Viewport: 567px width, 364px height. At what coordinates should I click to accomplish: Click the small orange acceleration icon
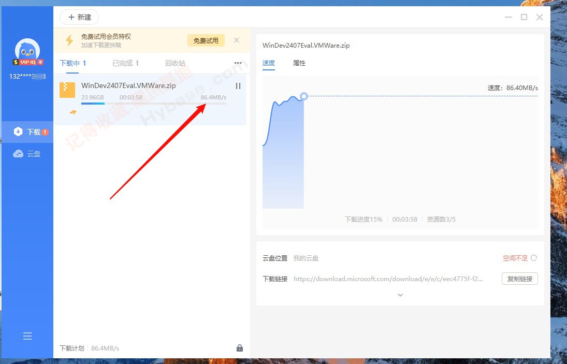(x=72, y=112)
